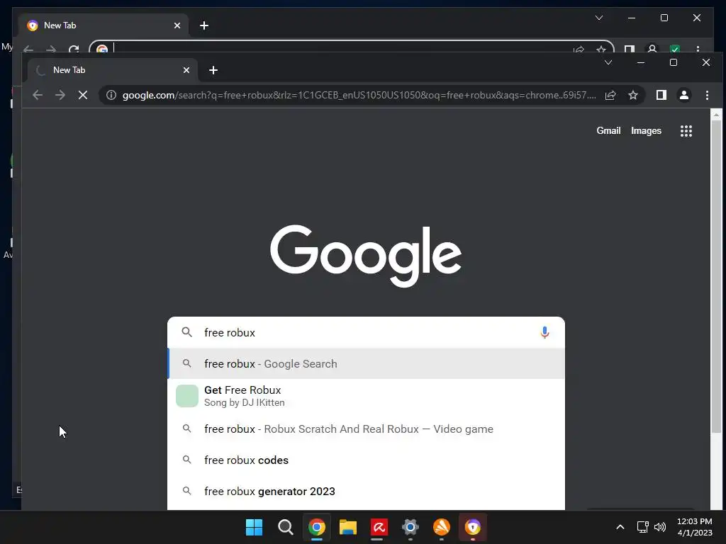Image resolution: width=726 pixels, height=544 pixels.
Task: Open a new tab in back browser window
Action: click(204, 25)
